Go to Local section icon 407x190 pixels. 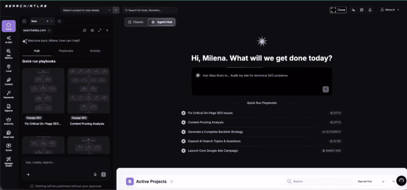[9, 68]
